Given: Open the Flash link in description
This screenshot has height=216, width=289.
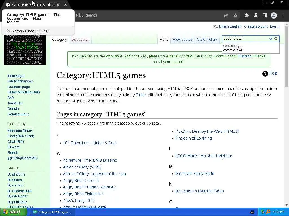Looking at the screenshot, I should pos(141,95).
